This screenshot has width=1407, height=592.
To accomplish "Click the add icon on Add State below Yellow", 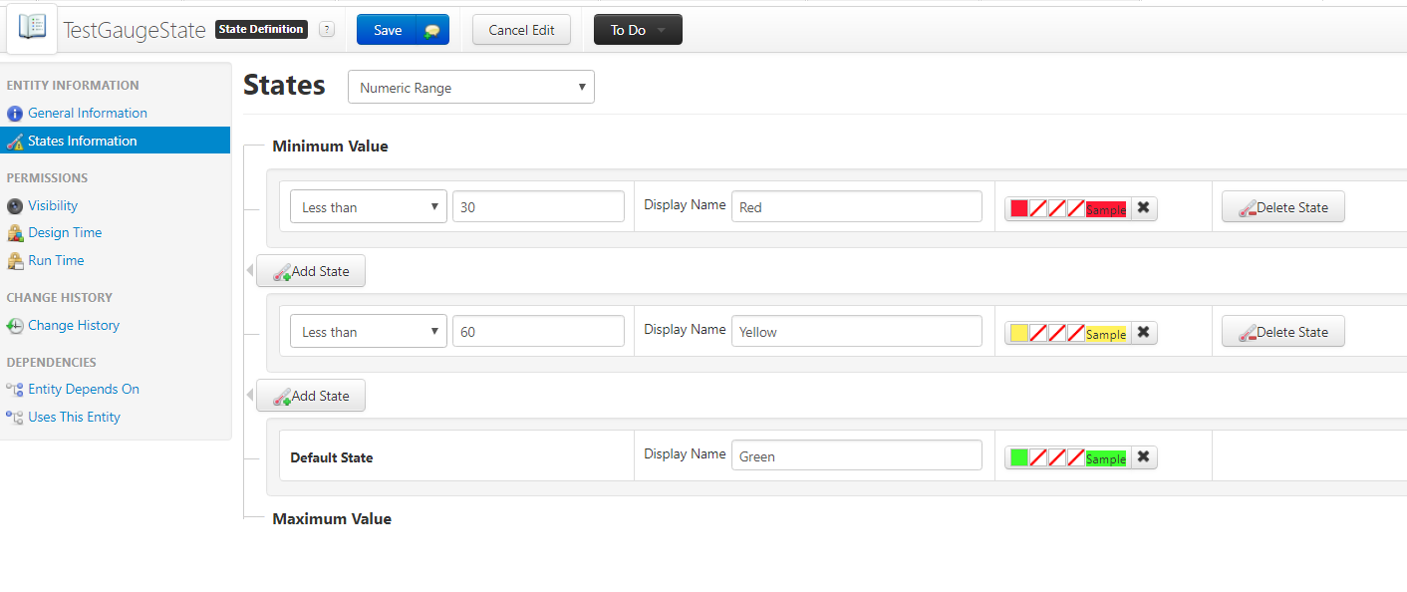I will pos(281,396).
